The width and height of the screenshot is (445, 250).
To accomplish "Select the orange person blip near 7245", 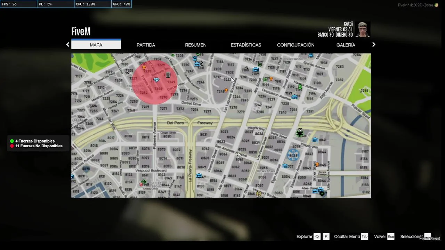I will (x=226, y=90).
